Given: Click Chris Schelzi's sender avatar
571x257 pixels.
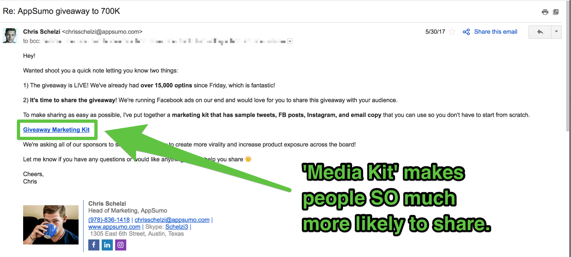Looking at the screenshot, I should coord(10,35).
